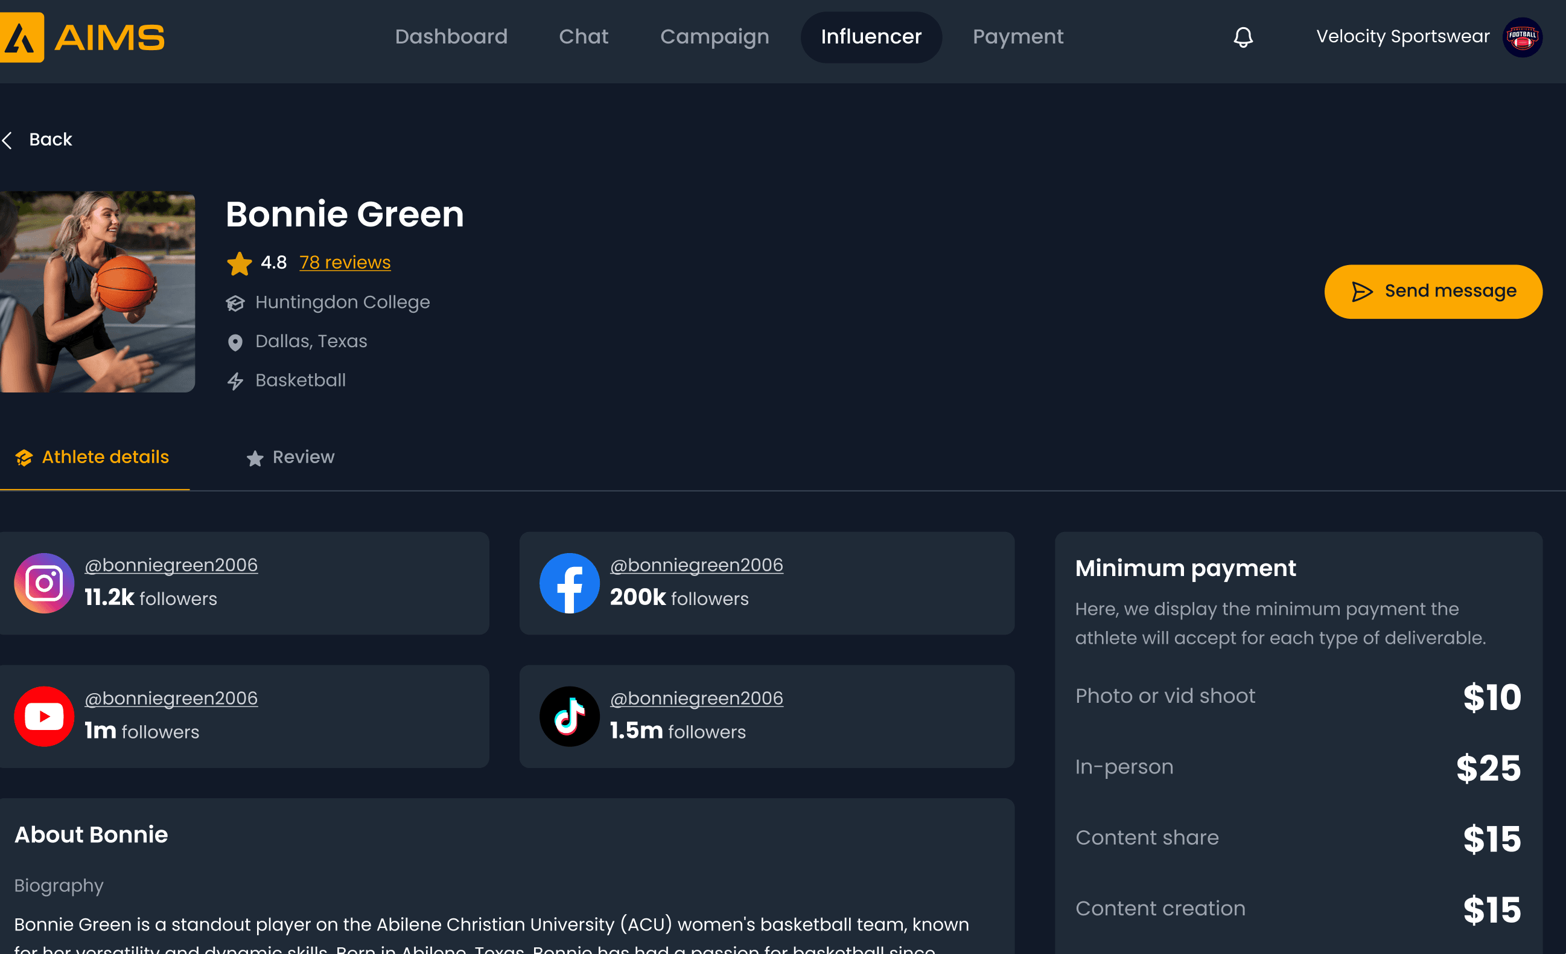1566x954 pixels.
Task: Select the Athlete details tab
Action: (x=93, y=457)
